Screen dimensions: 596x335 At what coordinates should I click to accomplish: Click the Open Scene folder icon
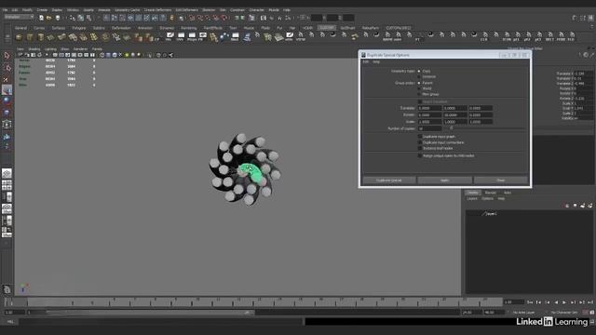(x=49, y=18)
